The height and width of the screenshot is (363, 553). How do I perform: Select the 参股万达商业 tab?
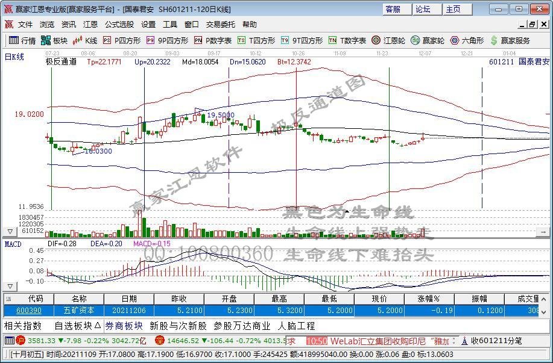(242, 326)
